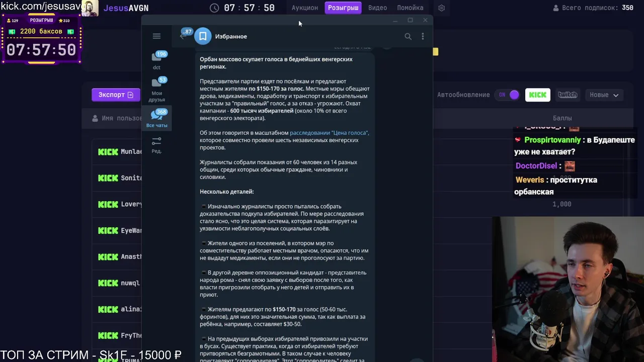
Task: Click the timer clock icon
Action: pos(214,8)
